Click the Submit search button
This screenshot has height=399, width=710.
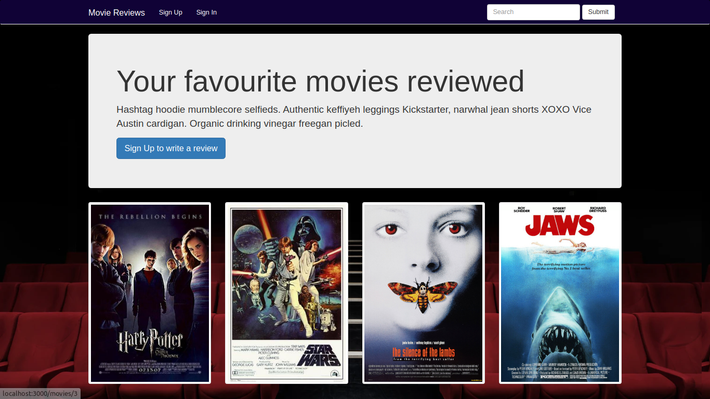598,12
